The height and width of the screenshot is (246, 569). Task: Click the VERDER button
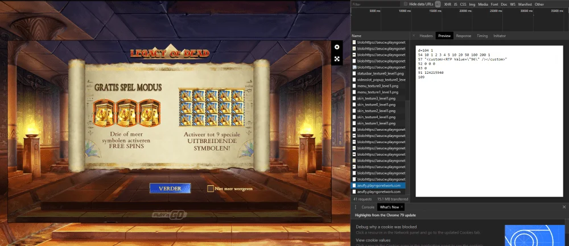coord(170,189)
